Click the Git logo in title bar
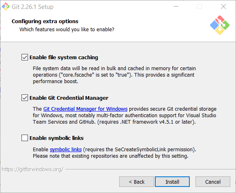Screen dimensions: 236x193 pyautogui.click(x=6, y=6)
